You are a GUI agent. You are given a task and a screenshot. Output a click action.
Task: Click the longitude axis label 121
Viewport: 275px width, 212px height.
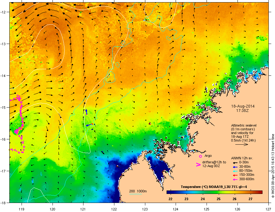[83, 209]
